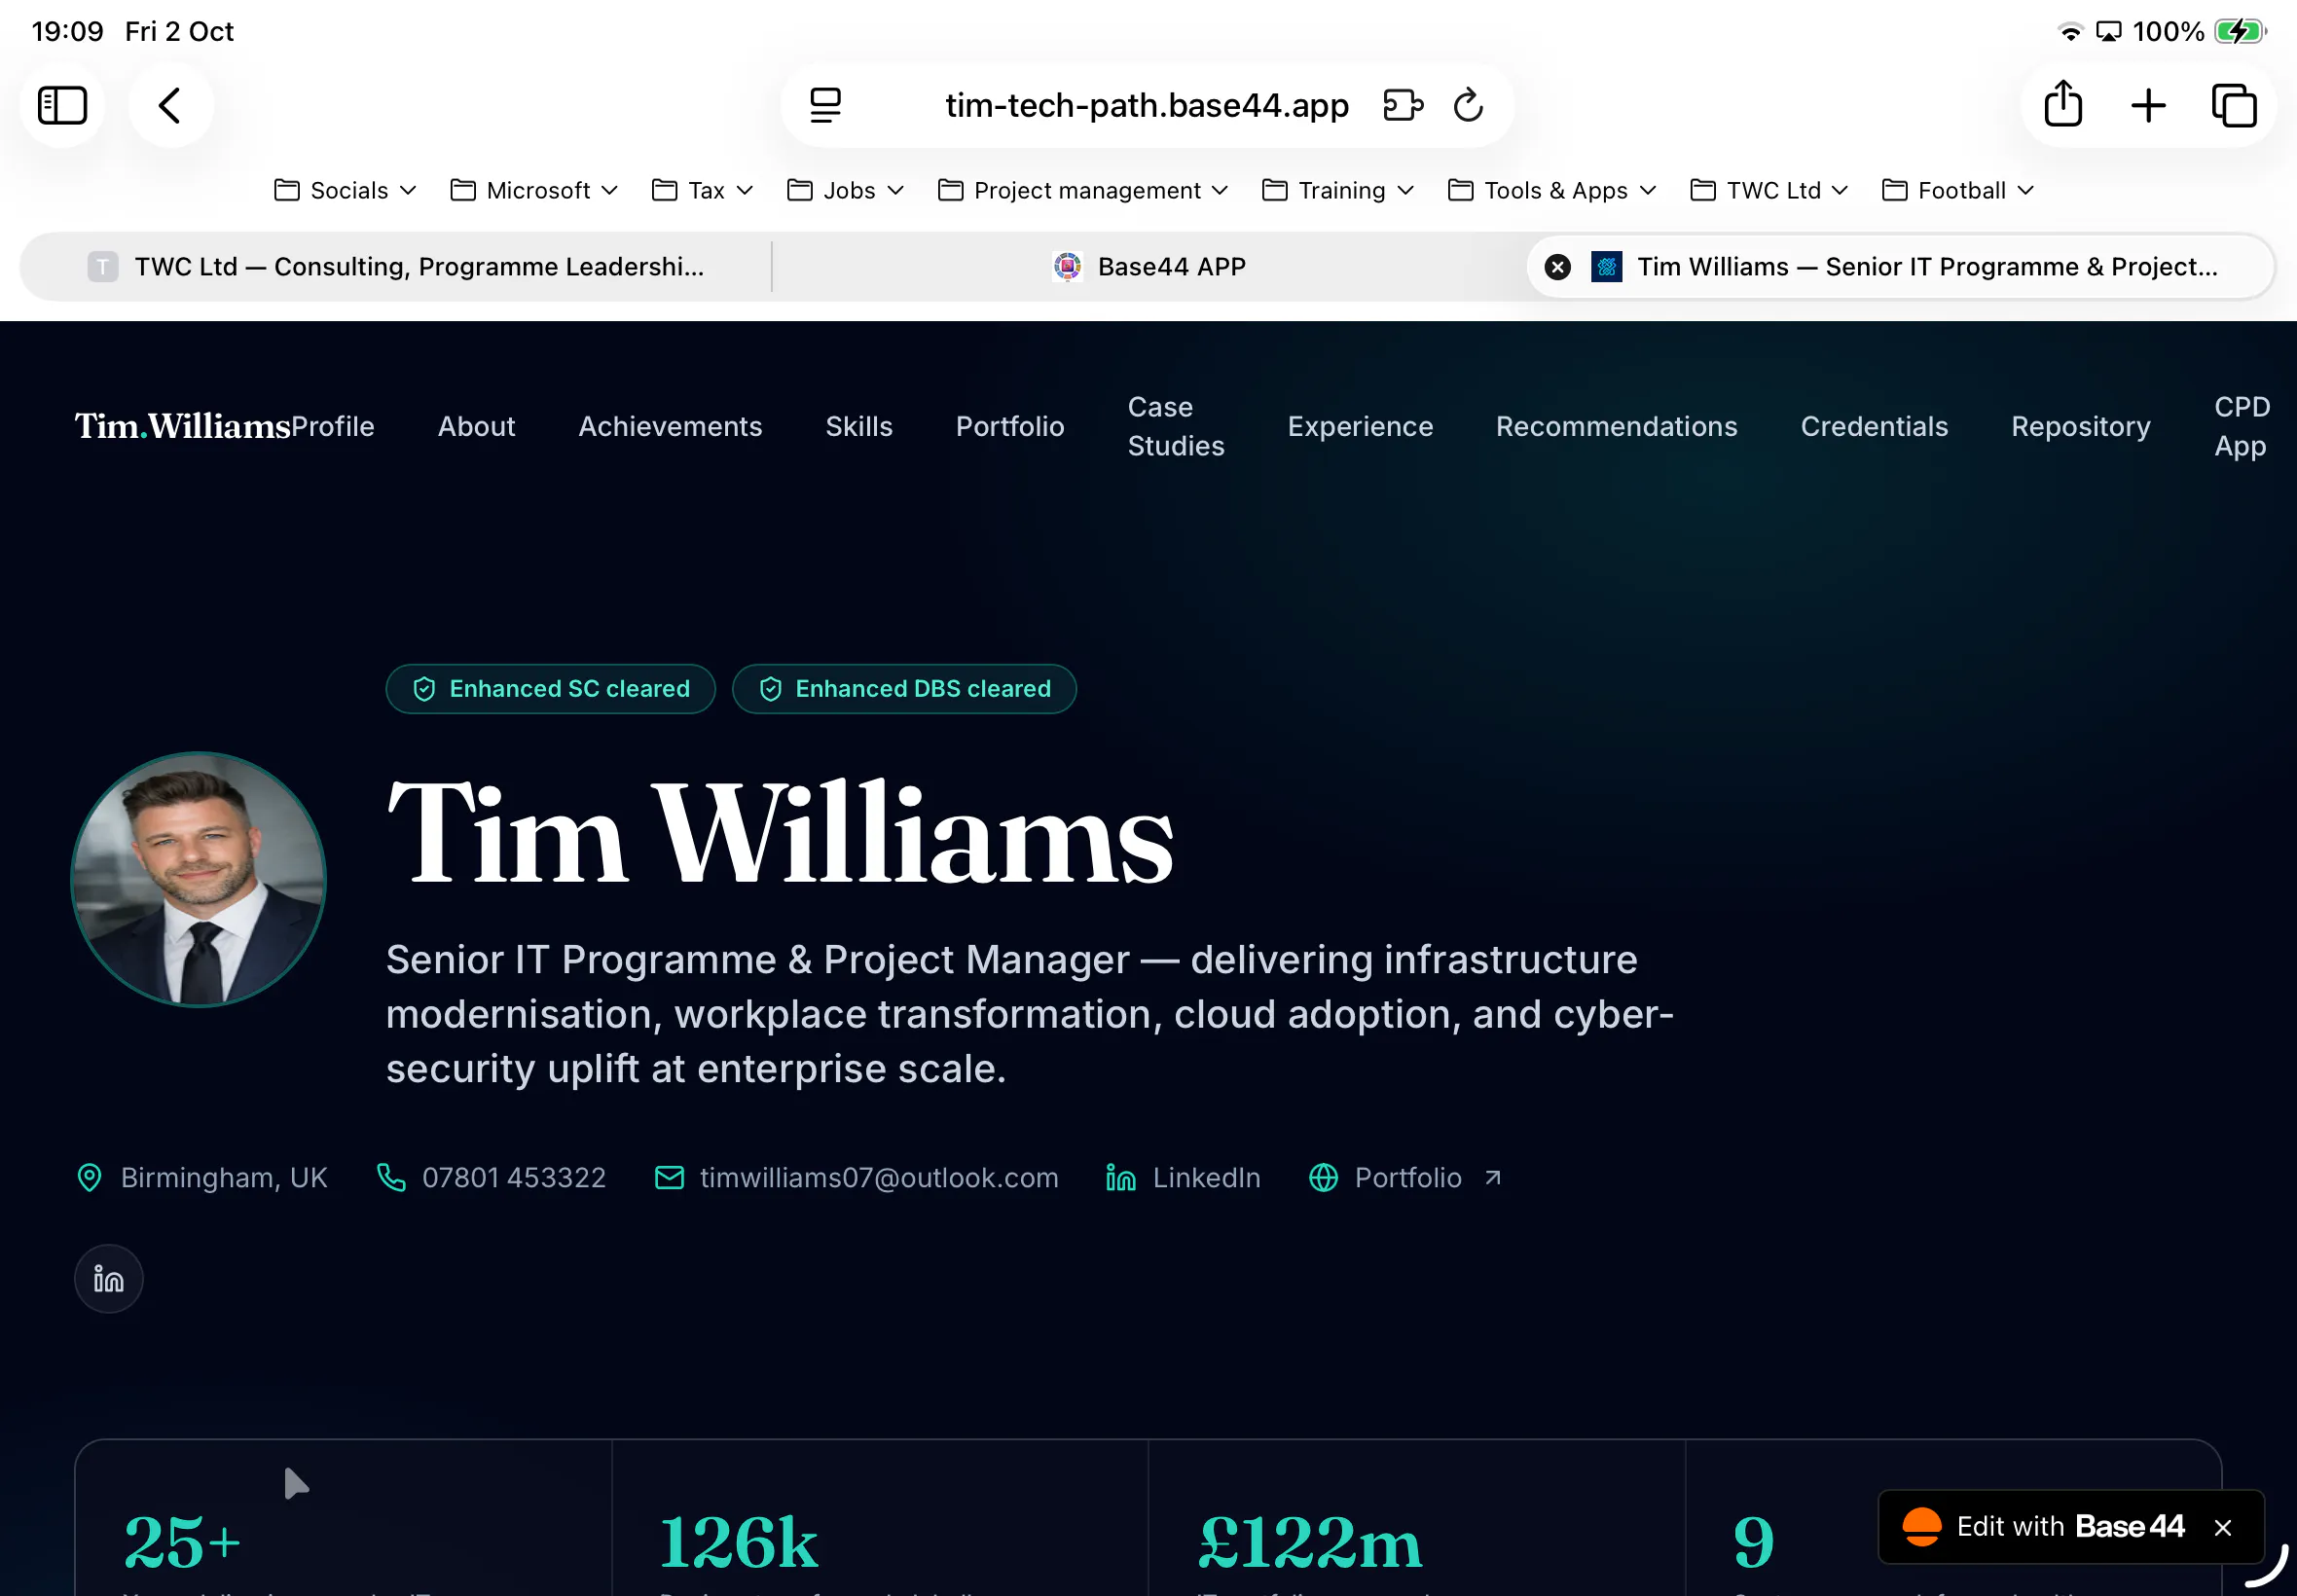Dismiss the Edit with Base44 banner
This screenshot has width=2297, height=1596.
click(x=2222, y=1527)
